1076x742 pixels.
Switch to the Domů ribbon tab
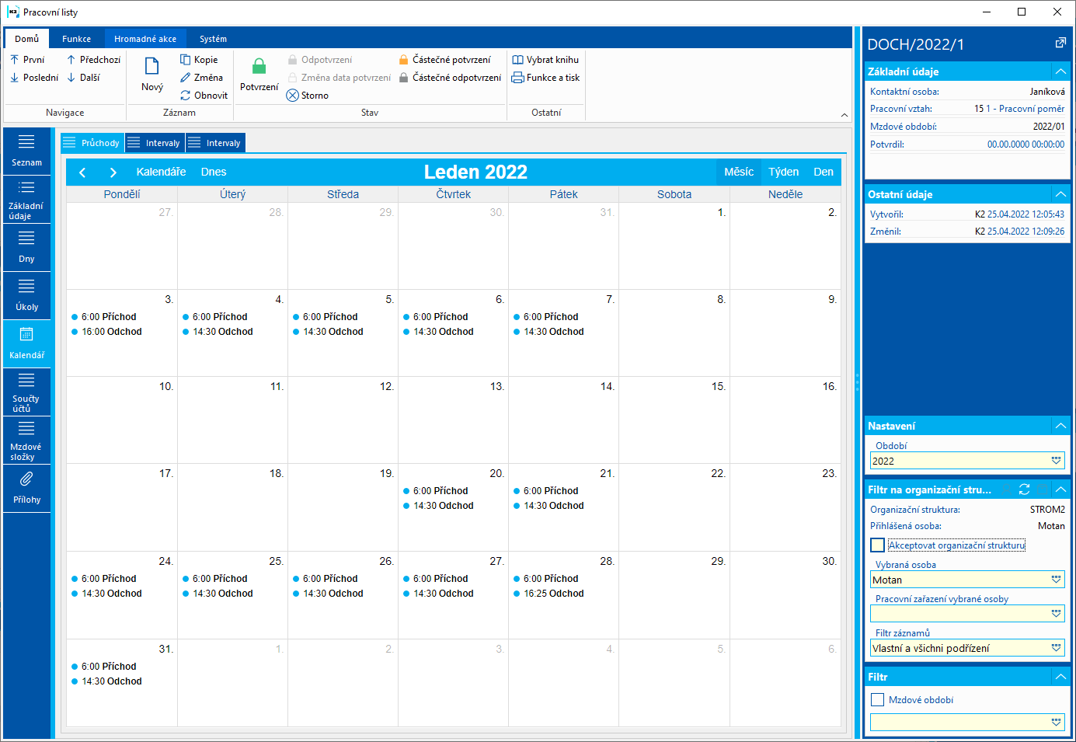[26, 39]
